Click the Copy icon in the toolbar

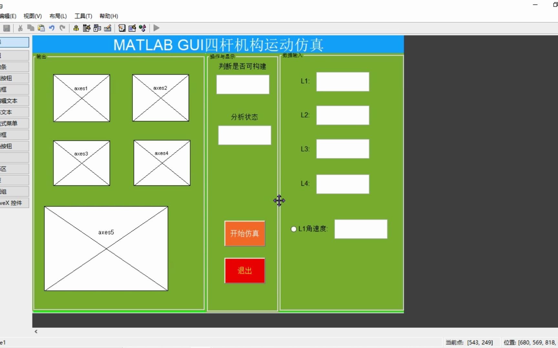(31, 28)
